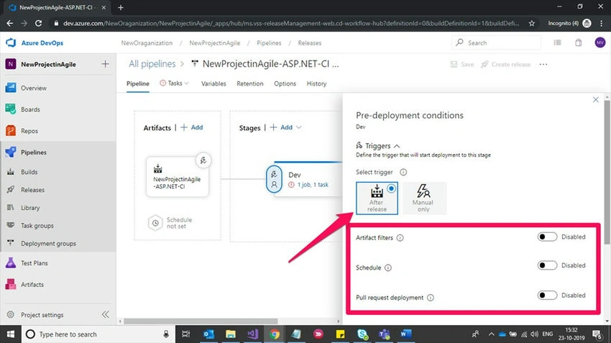Click info icon beside Pull request deployment
The image size is (611, 343).
click(430, 298)
